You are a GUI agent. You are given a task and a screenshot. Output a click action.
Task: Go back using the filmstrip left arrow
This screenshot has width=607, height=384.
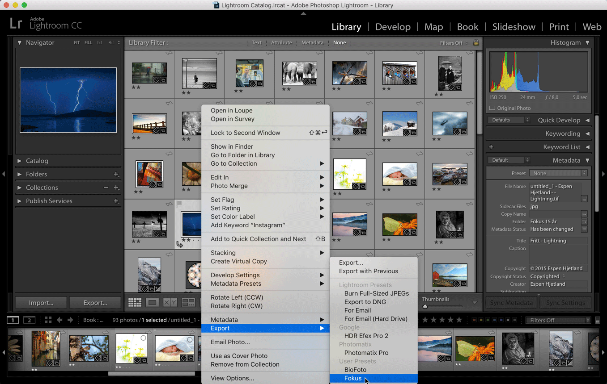[59, 320]
